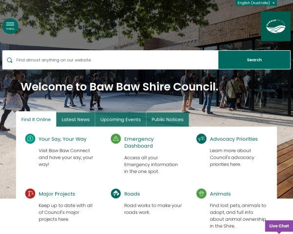
Task: Click text 'Find lost pets, animals to adopt'
Action: [238, 209]
